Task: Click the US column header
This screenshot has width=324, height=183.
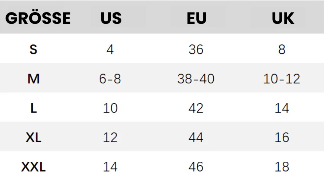Action: [111, 18]
